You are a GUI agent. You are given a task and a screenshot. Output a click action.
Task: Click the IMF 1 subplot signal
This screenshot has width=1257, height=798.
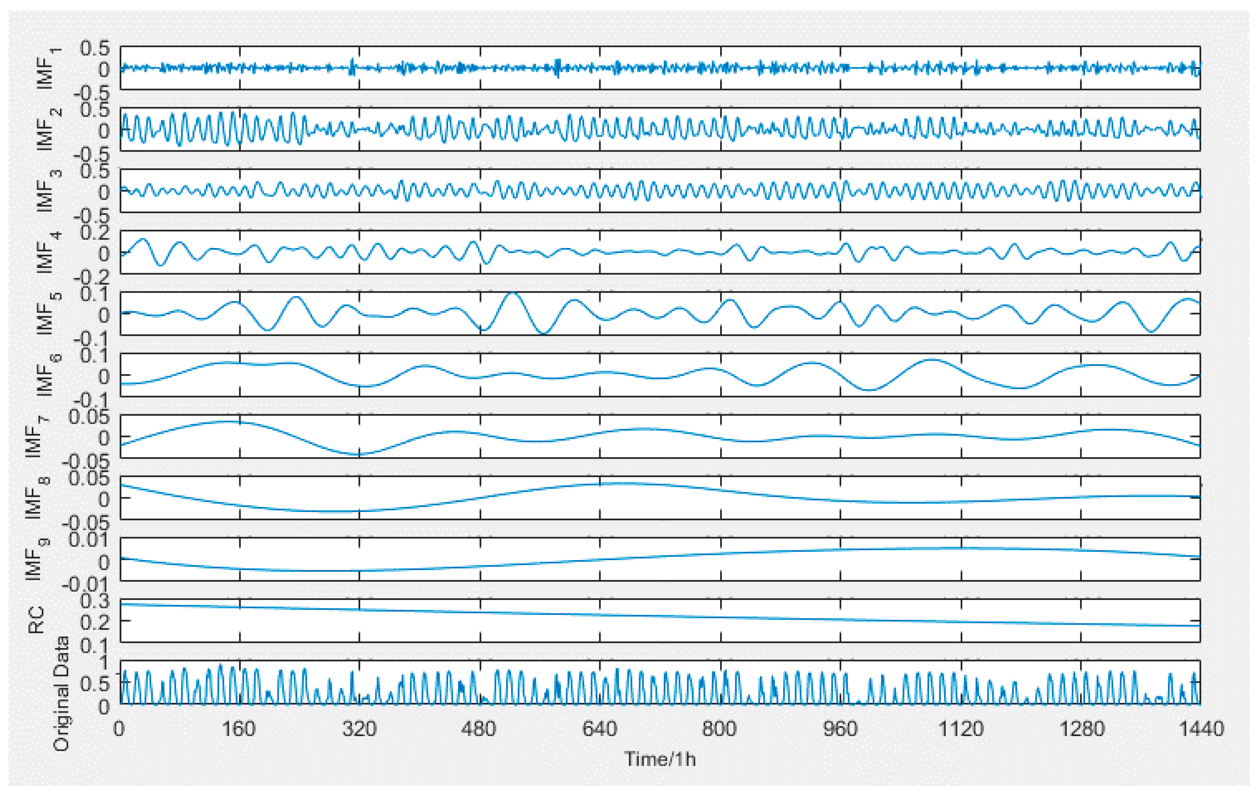click(660, 68)
